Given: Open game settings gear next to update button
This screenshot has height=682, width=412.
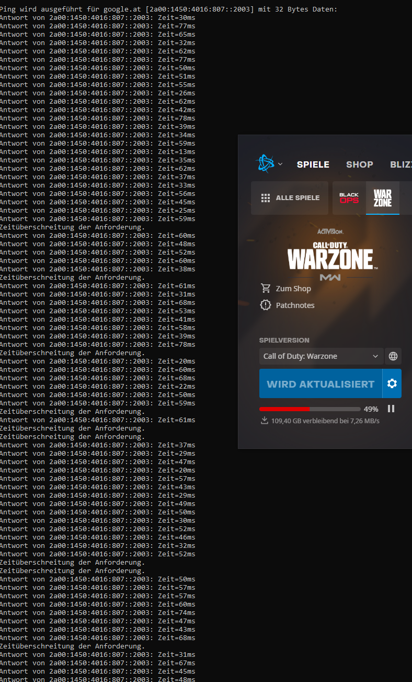Looking at the screenshot, I should [392, 384].
